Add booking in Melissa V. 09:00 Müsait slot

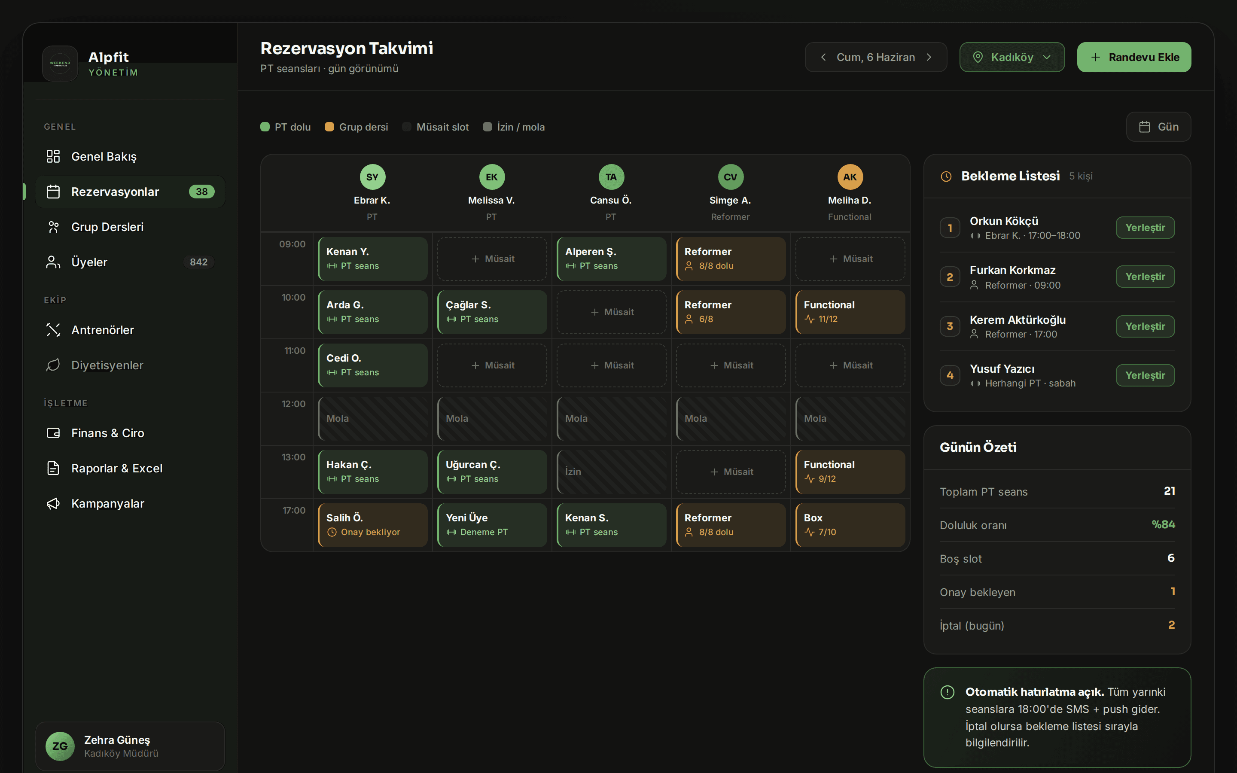(492, 259)
